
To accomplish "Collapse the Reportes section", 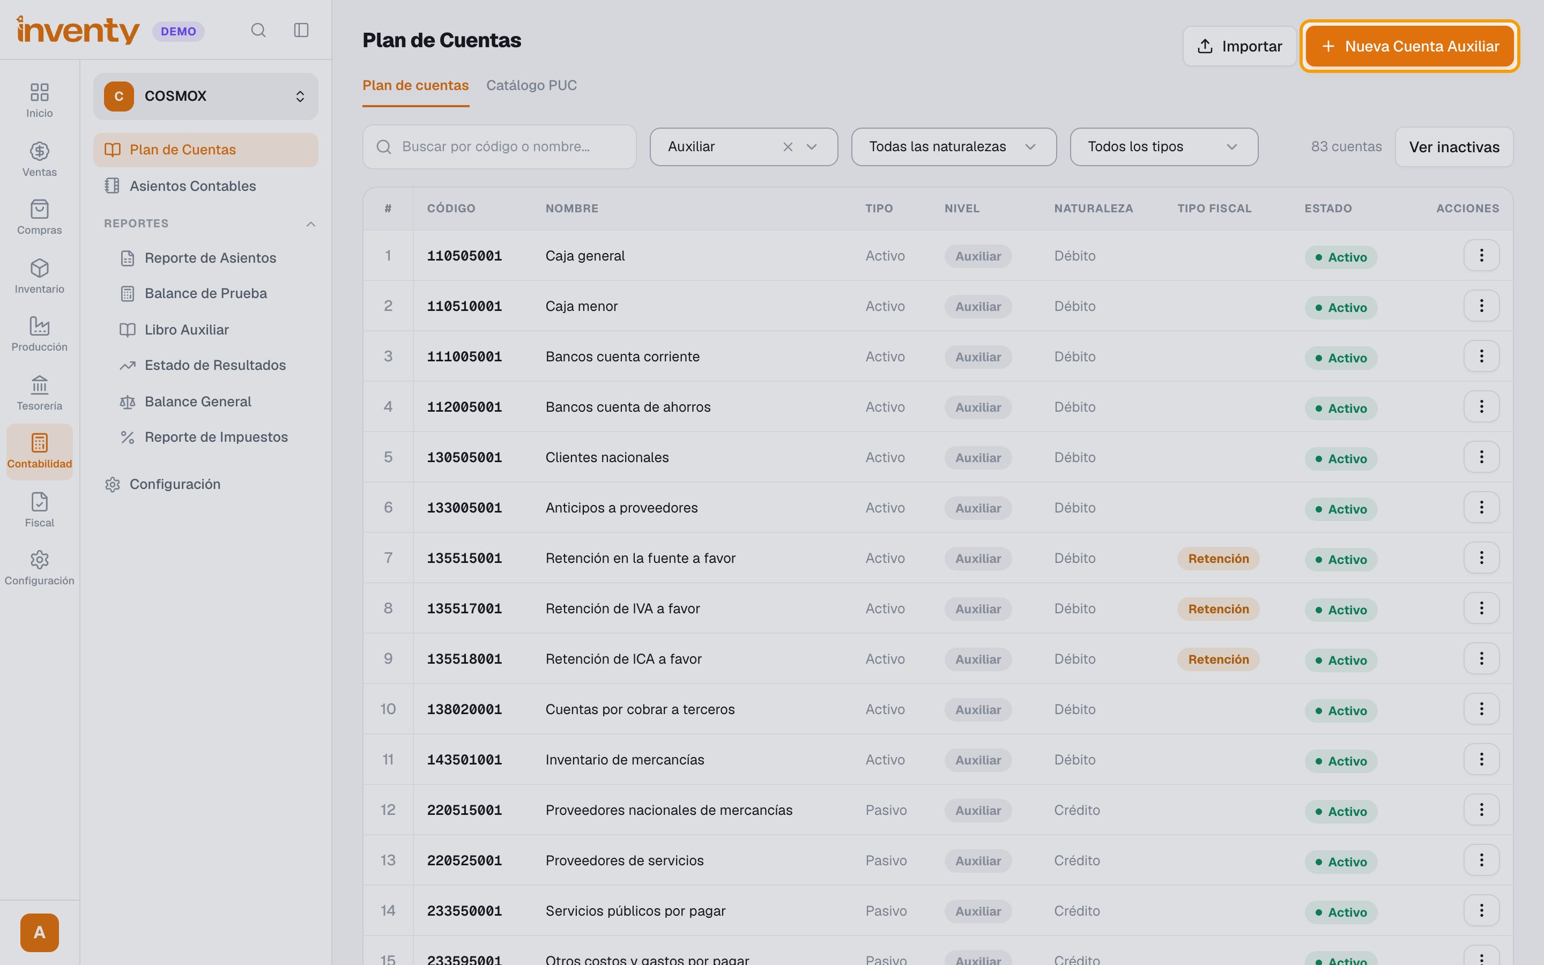I will click(311, 224).
